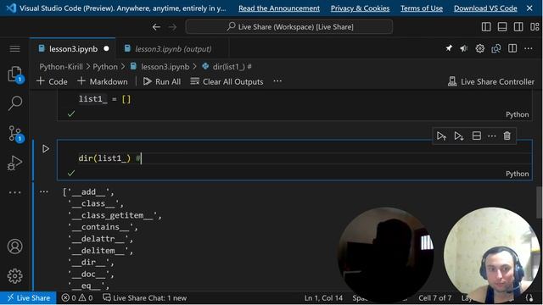The height and width of the screenshot is (305, 543).
Task: Open the Customize Layout icon
Action: point(535,26)
